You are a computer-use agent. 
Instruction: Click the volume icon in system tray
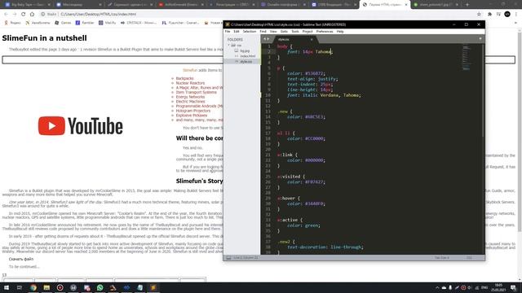click(x=470, y=287)
